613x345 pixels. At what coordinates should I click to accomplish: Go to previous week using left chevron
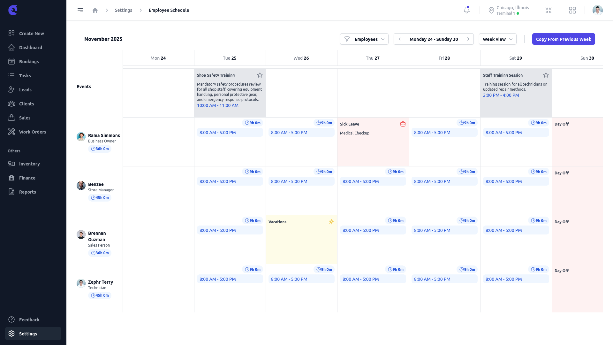(x=399, y=39)
